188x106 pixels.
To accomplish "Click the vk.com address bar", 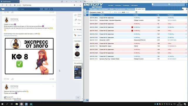I will (x=44, y=5).
